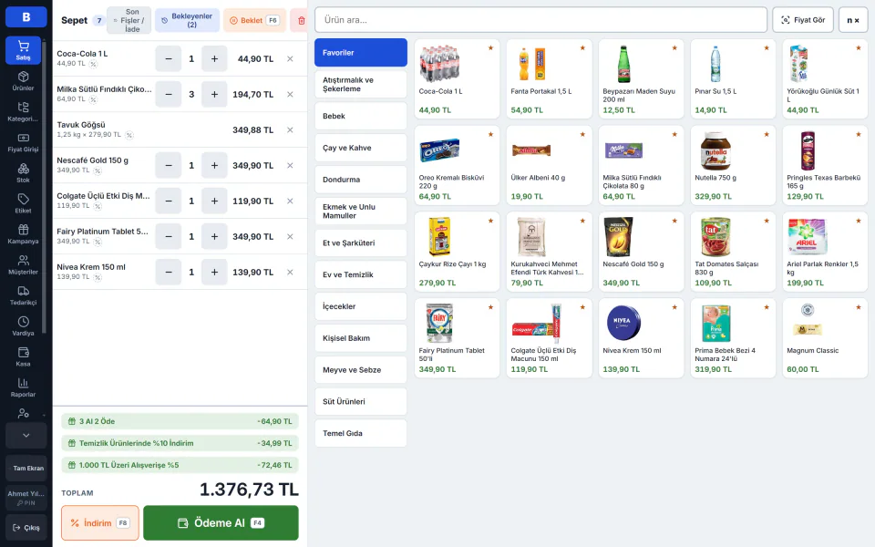
Task: Decrease Milka Sütlü Fındıklı quantity with minus
Action: point(169,94)
